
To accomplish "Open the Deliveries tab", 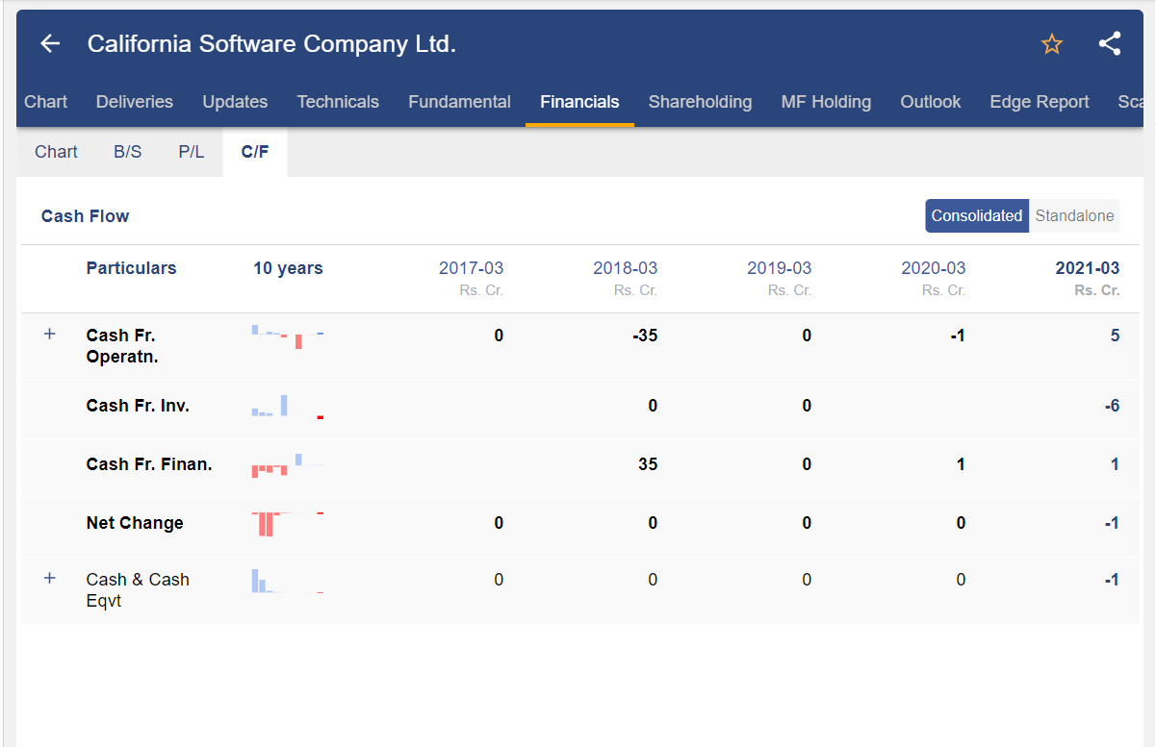I will (135, 102).
